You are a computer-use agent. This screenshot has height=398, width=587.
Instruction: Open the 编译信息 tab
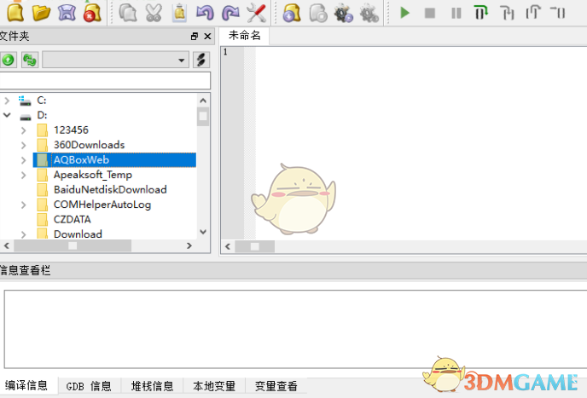pos(26,386)
